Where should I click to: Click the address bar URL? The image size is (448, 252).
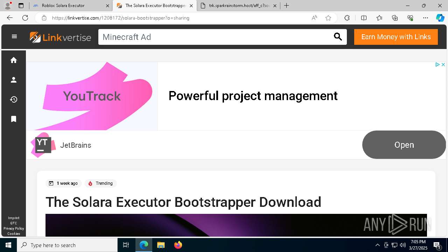pos(121,18)
